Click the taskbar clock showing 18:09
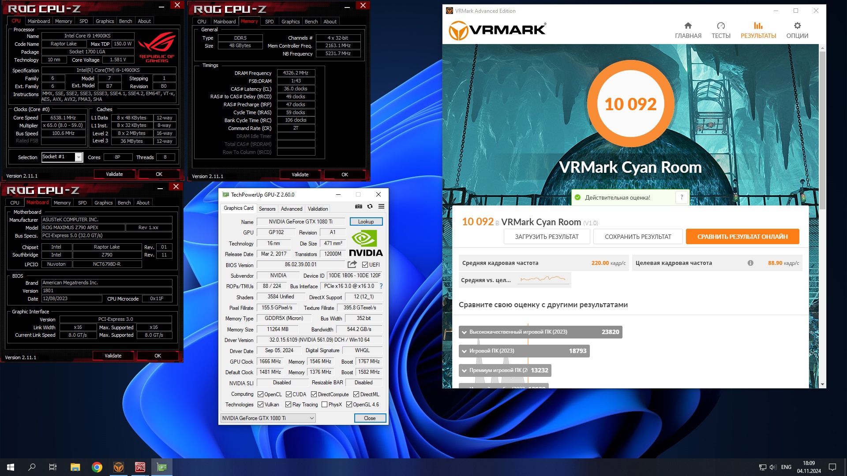 click(x=809, y=467)
